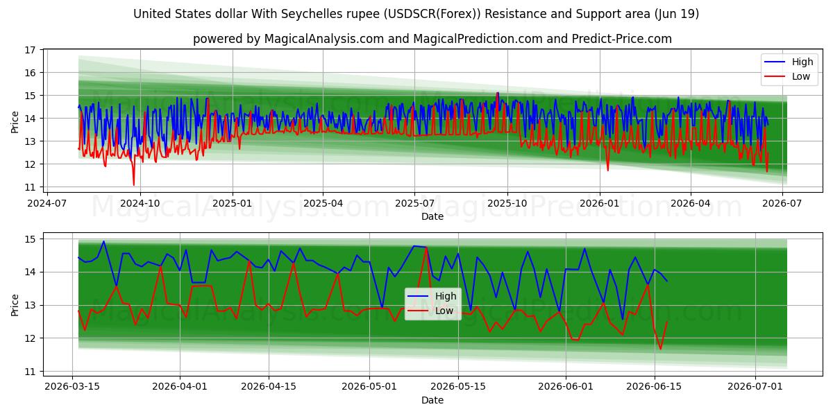
Task: Click the chart title mentioning USDSCR(Forex)
Action: [x=416, y=14]
